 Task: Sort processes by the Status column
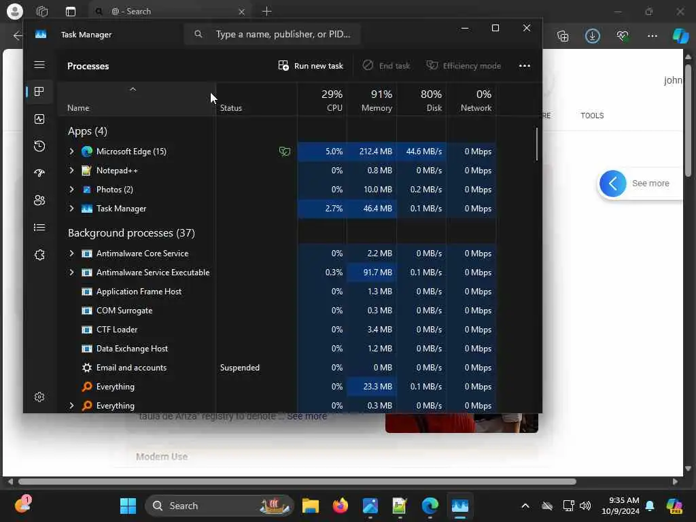(x=256, y=100)
